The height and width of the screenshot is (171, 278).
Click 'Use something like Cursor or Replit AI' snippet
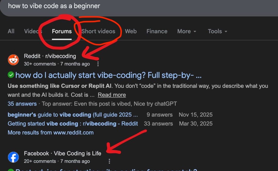tap(59, 86)
